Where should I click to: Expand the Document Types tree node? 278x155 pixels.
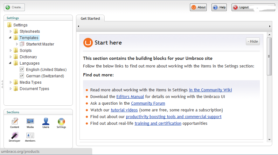click(x=10, y=89)
